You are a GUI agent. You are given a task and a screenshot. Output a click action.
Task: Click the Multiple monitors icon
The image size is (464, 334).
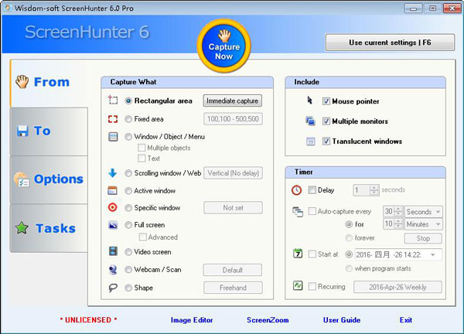310,121
